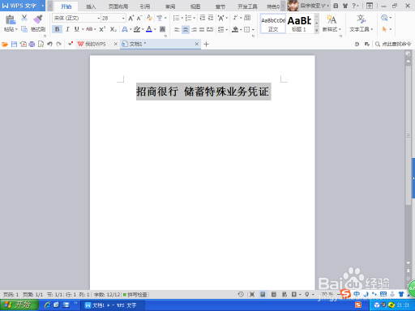Apply blue font color A

pos(149,29)
